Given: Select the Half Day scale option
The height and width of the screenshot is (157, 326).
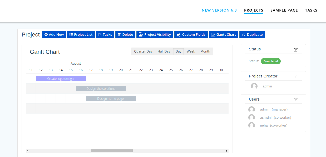Looking at the screenshot, I should pos(164,51).
